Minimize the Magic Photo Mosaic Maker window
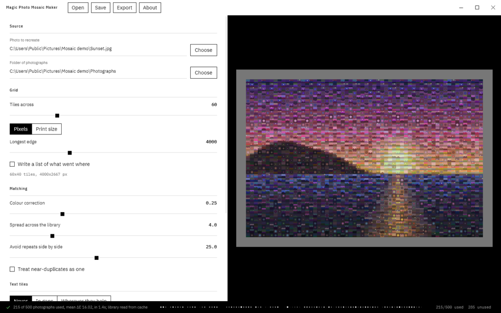The height and width of the screenshot is (313, 501). (461, 8)
